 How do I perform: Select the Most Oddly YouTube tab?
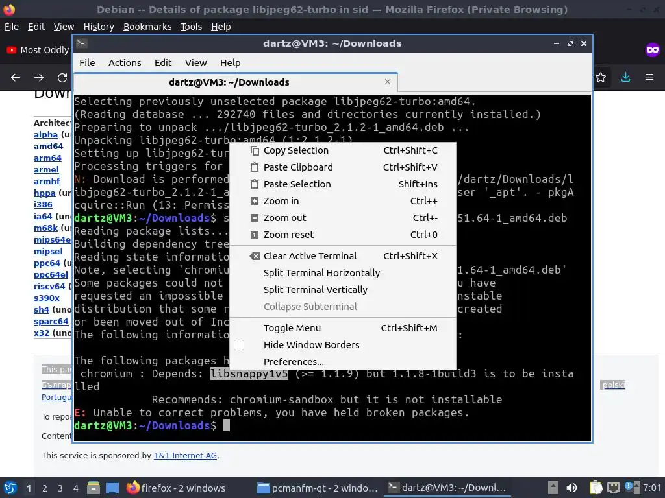coord(37,50)
